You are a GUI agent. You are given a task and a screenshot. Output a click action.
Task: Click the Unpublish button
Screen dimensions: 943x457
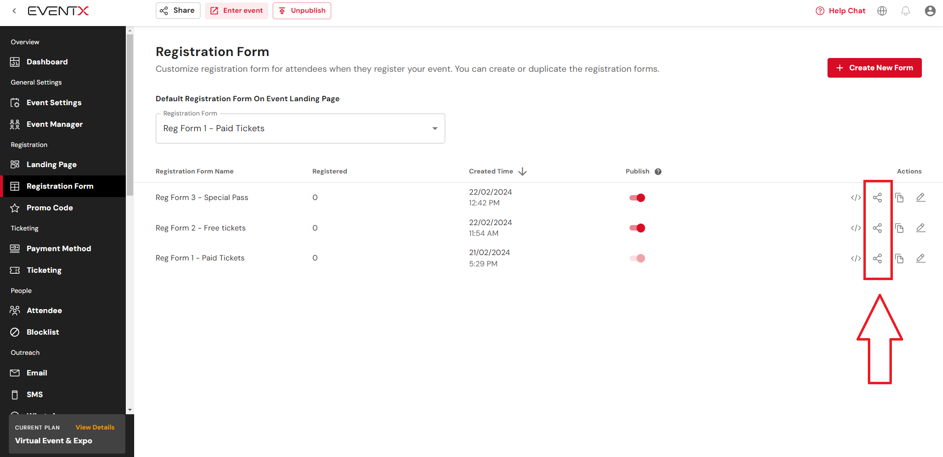(x=302, y=11)
